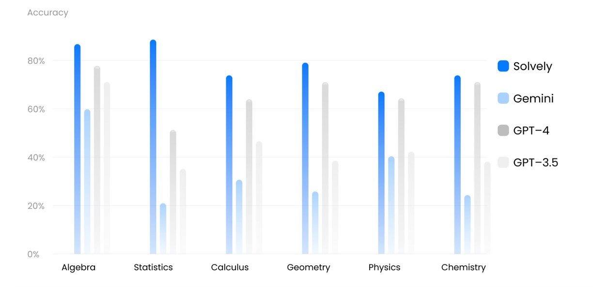This screenshot has width=593, height=287.
Task: Select the GPT-3.5 legend label
Action: pos(535,162)
